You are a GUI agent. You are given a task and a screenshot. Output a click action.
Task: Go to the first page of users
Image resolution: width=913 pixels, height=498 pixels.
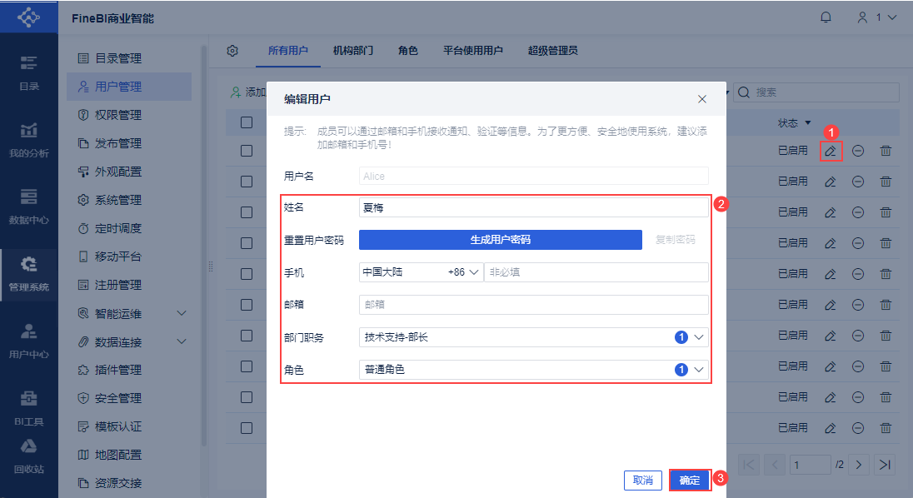[749, 464]
